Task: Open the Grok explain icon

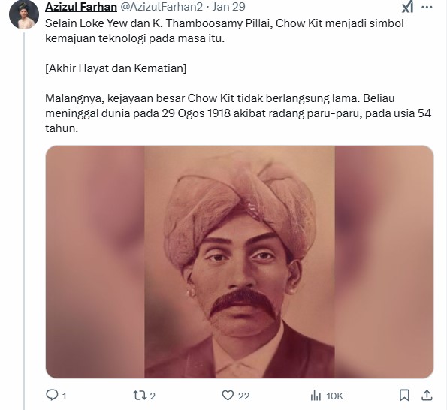Action: coord(408,7)
